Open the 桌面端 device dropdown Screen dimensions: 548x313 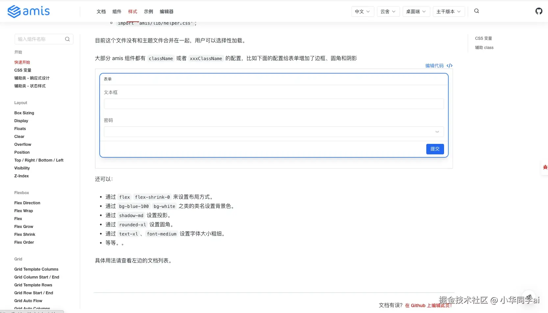point(416,11)
